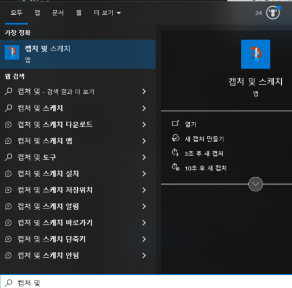Expand arrow for 캡처 및 스케치 안됨
This screenshot has width=292, height=288.
coord(144,256)
